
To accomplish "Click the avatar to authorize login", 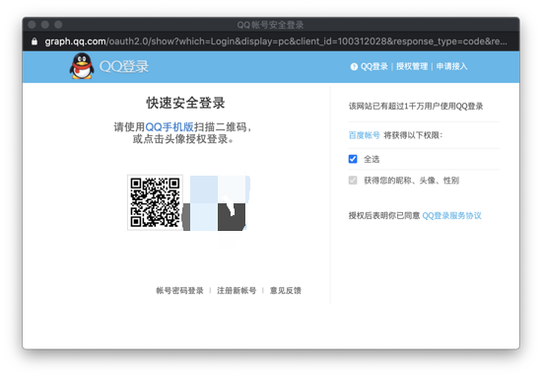I will coord(217,203).
